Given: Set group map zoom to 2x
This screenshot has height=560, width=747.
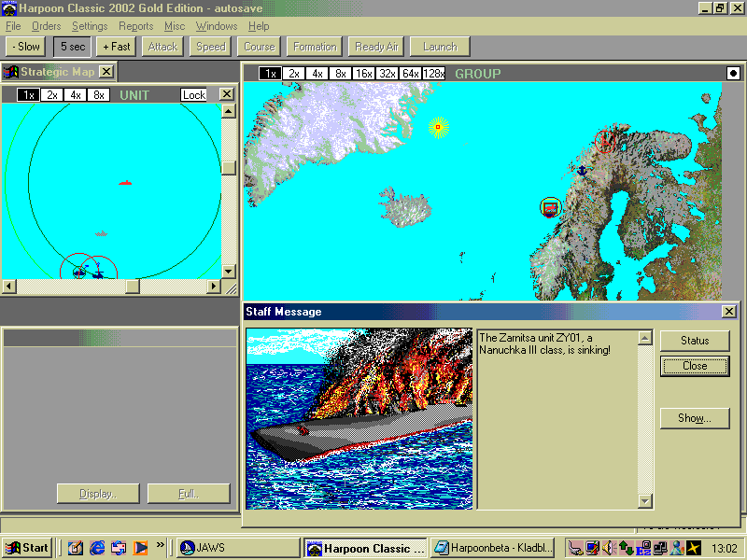Looking at the screenshot, I should tap(293, 74).
